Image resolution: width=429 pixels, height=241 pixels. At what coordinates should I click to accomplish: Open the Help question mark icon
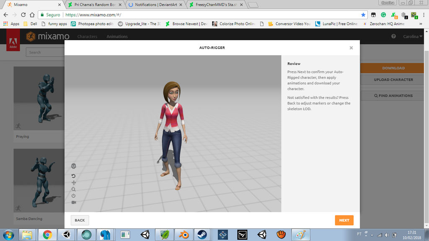(x=393, y=36)
